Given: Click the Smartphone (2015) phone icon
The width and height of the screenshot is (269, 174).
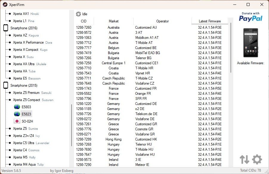Looking at the screenshot, I should [x=6, y=86].
